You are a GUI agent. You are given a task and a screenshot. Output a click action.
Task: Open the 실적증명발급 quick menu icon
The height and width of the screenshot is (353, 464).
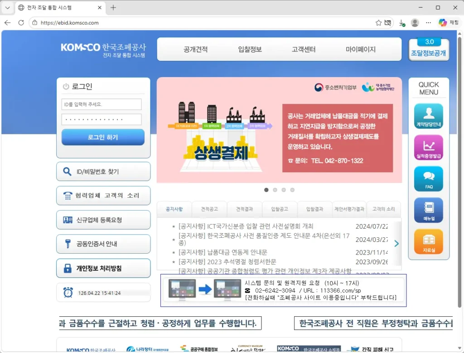coord(429,147)
